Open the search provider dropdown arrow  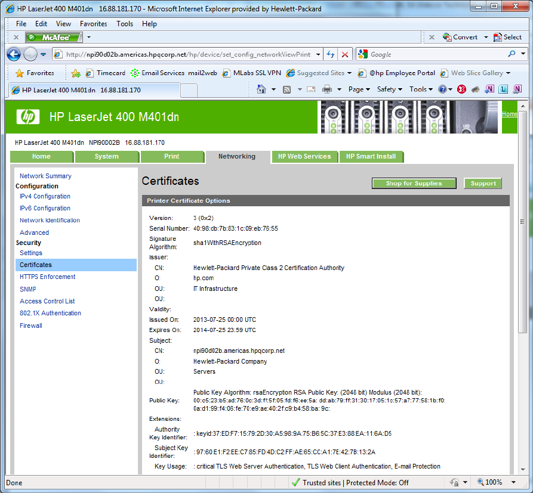click(x=523, y=54)
